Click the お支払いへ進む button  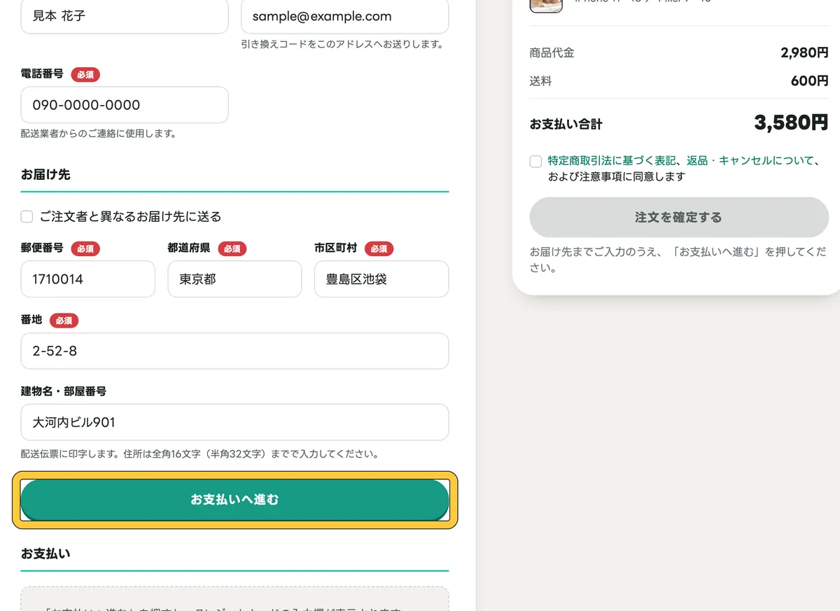tap(234, 500)
